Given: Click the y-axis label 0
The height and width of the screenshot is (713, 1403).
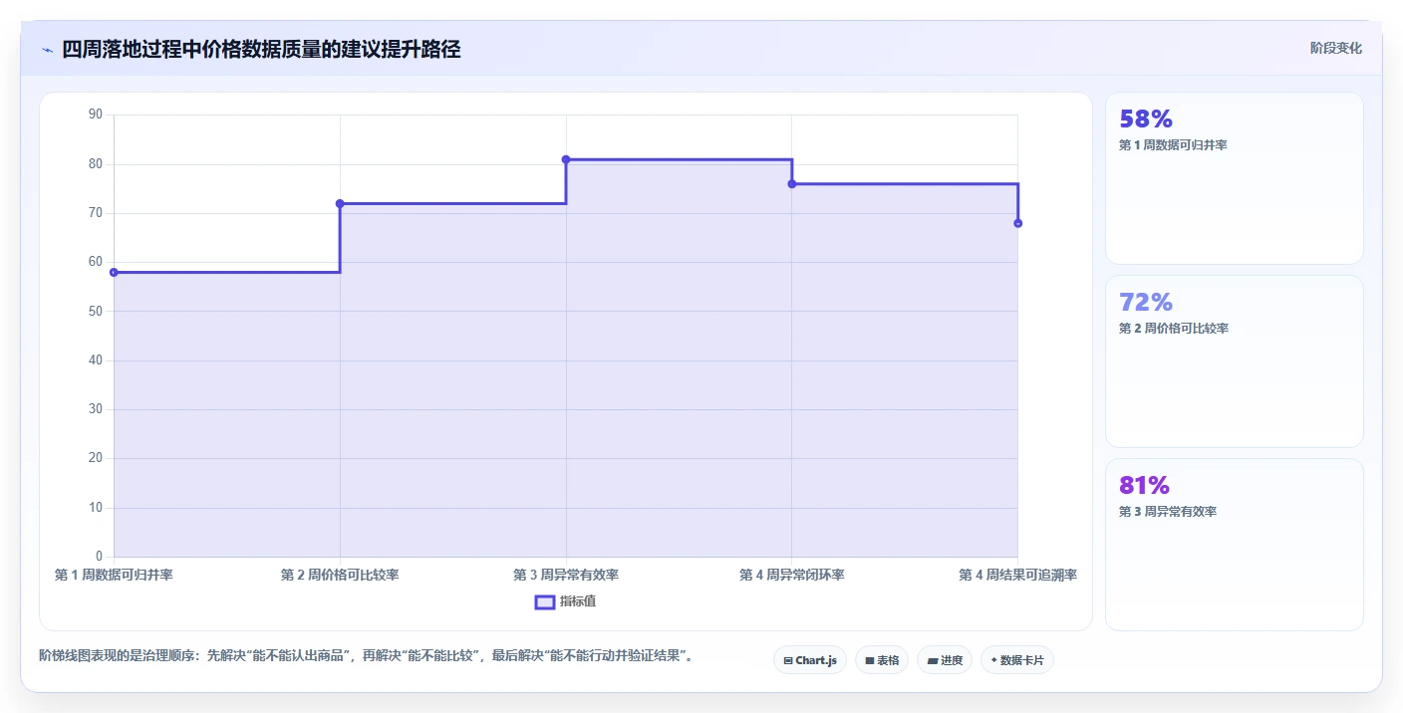Looking at the screenshot, I should tap(100, 557).
